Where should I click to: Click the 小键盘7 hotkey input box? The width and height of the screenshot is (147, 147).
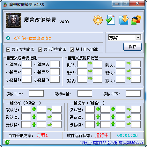pyautogui.click(x=27, y=64)
